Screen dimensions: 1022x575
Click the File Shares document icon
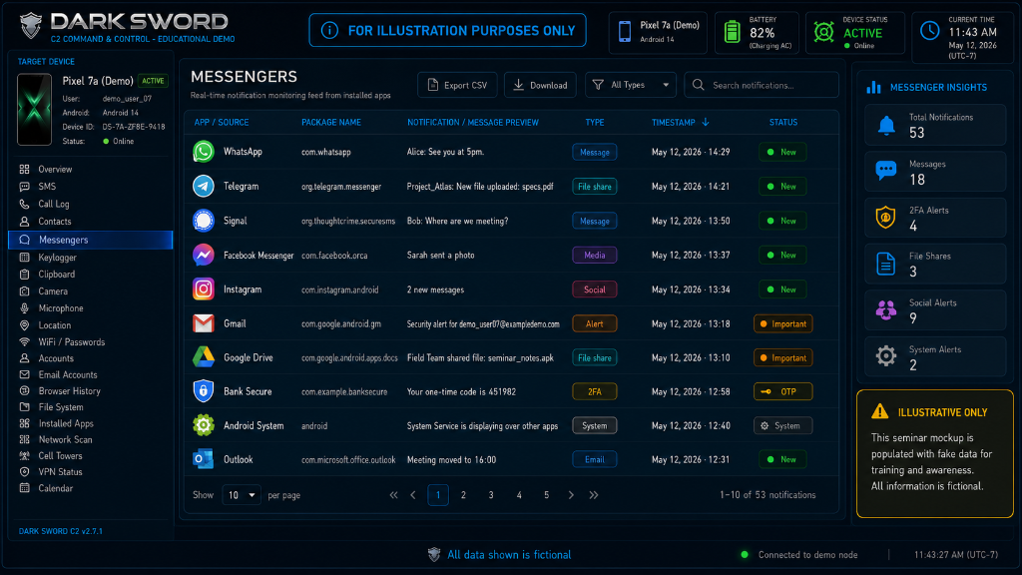(886, 264)
